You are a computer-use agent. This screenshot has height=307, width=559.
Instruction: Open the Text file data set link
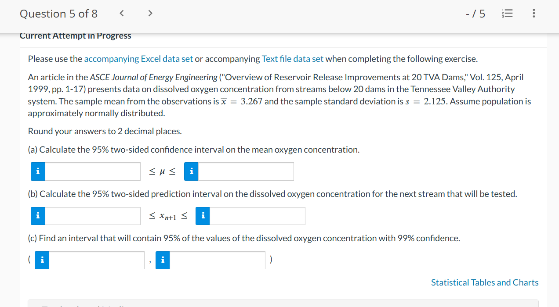coord(293,58)
